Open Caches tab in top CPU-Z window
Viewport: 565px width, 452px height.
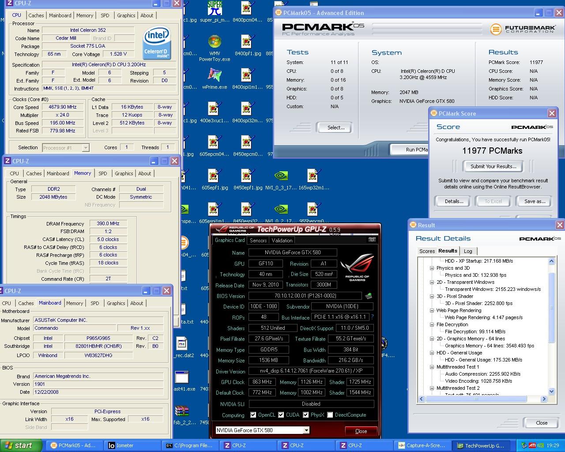(x=36, y=15)
